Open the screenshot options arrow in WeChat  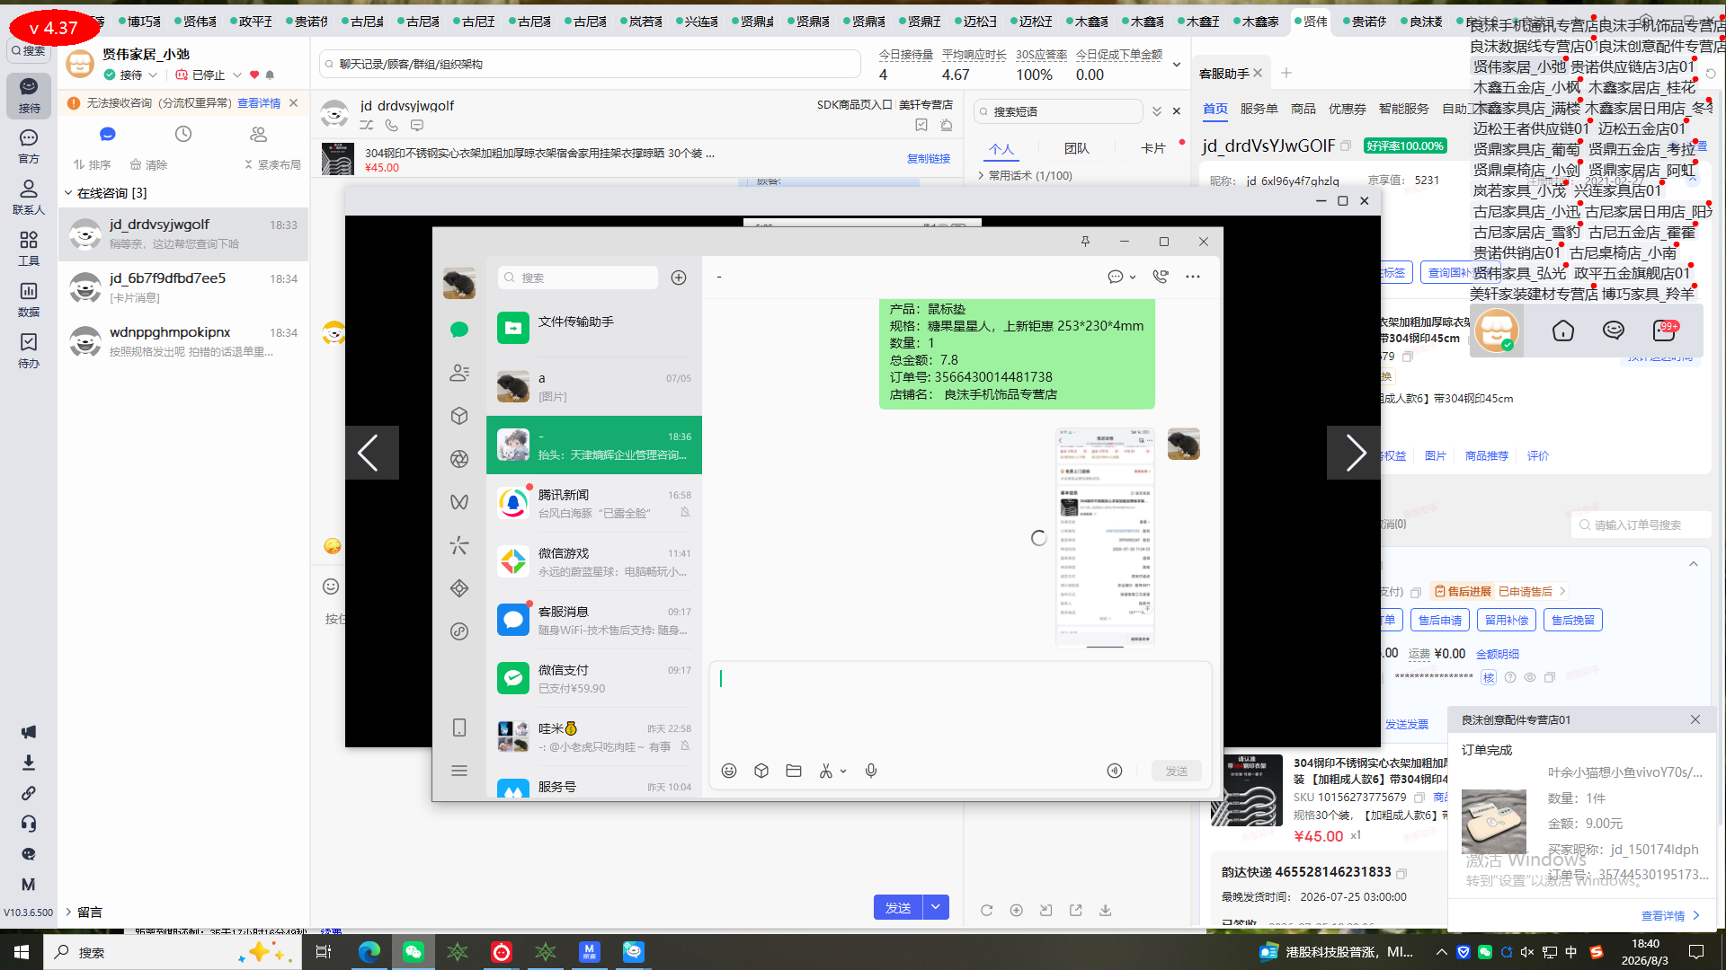pyautogui.click(x=843, y=772)
